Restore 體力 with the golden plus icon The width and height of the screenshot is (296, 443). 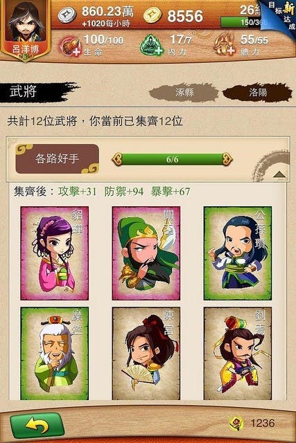[x=225, y=46]
